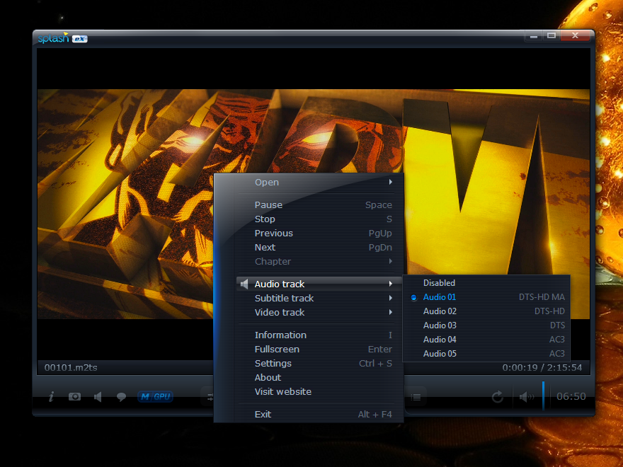Screen dimensions: 623x467
Task: Switch to Audio 04 AC3 track
Action: 486,340
